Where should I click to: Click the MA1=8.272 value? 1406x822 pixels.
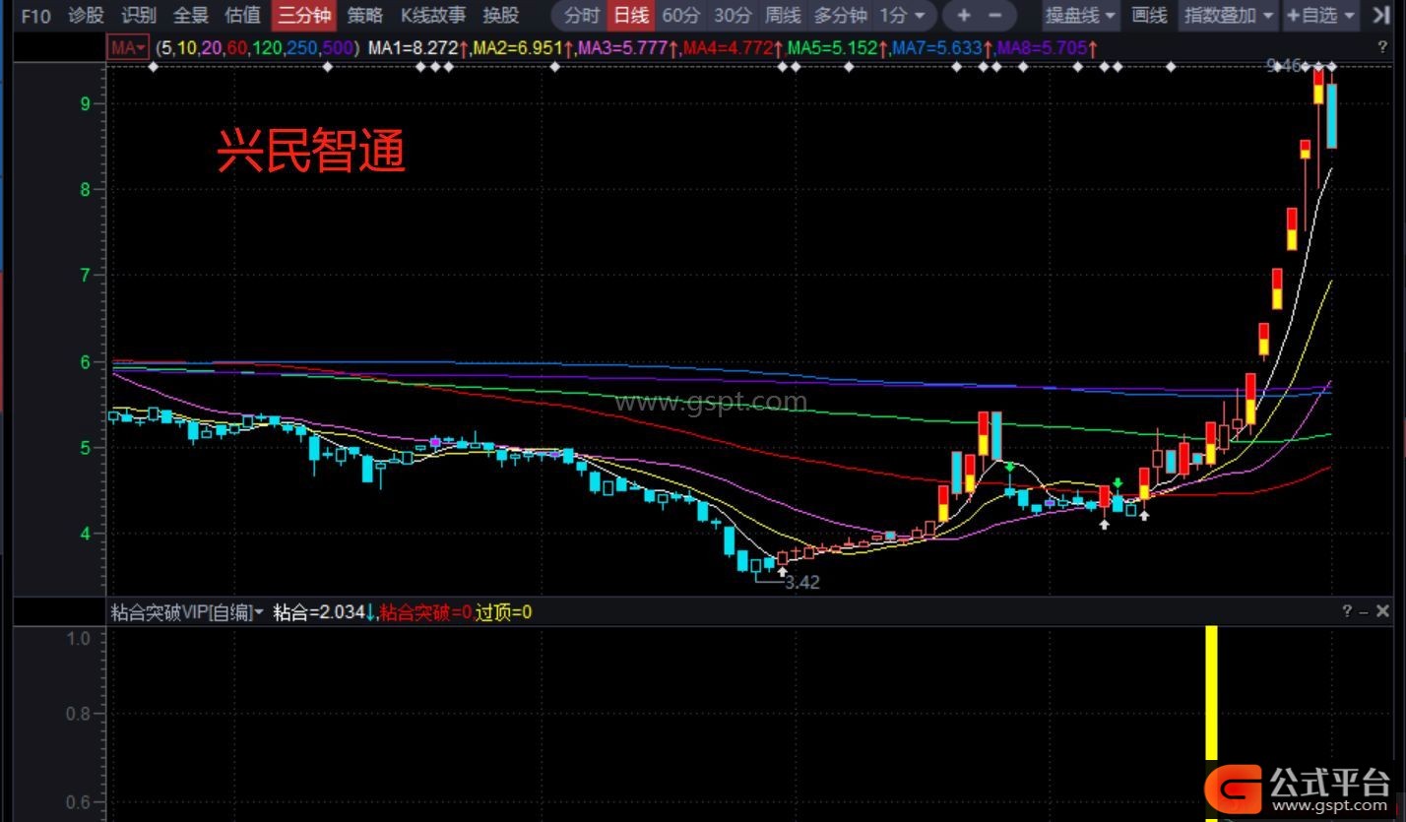point(417,47)
